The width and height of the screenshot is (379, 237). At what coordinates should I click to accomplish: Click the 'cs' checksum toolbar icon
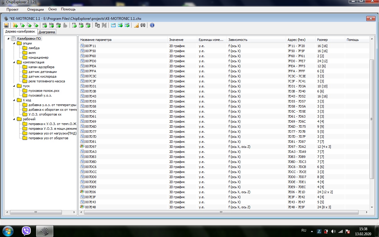click(x=74, y=25)
